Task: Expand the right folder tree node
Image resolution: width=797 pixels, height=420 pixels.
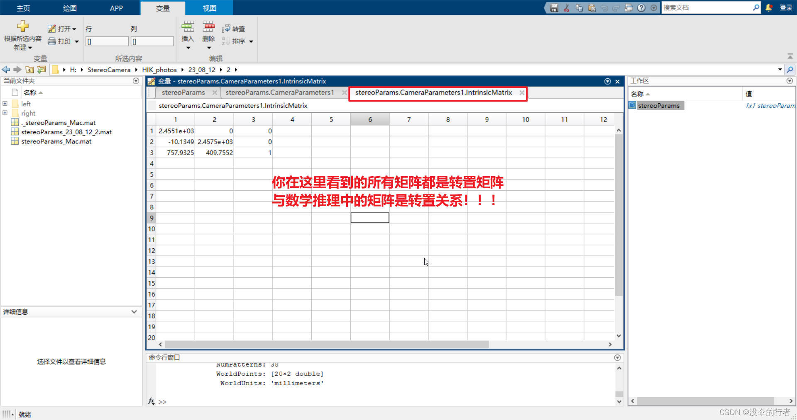Action: coord(5,113)
